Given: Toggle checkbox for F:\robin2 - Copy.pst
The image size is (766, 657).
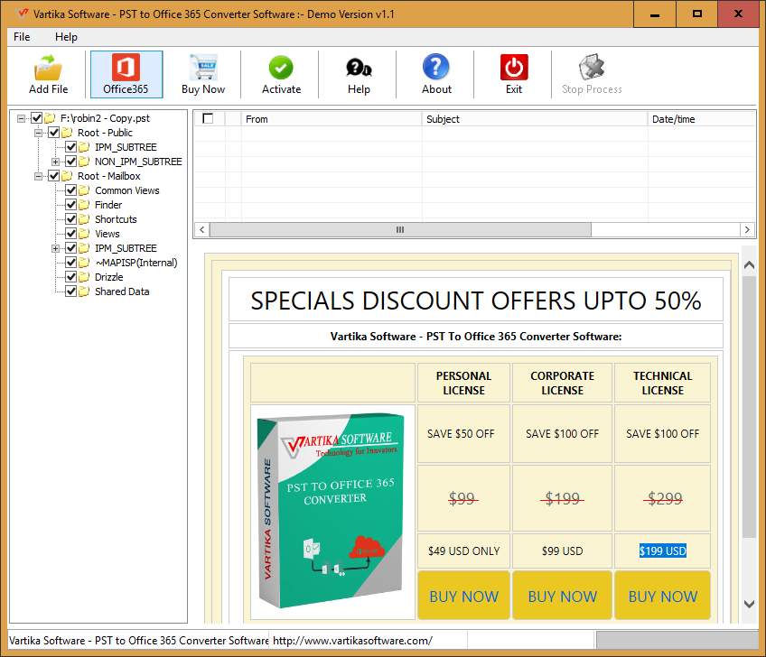Looking at the screenshot, I should pos(37,118).
